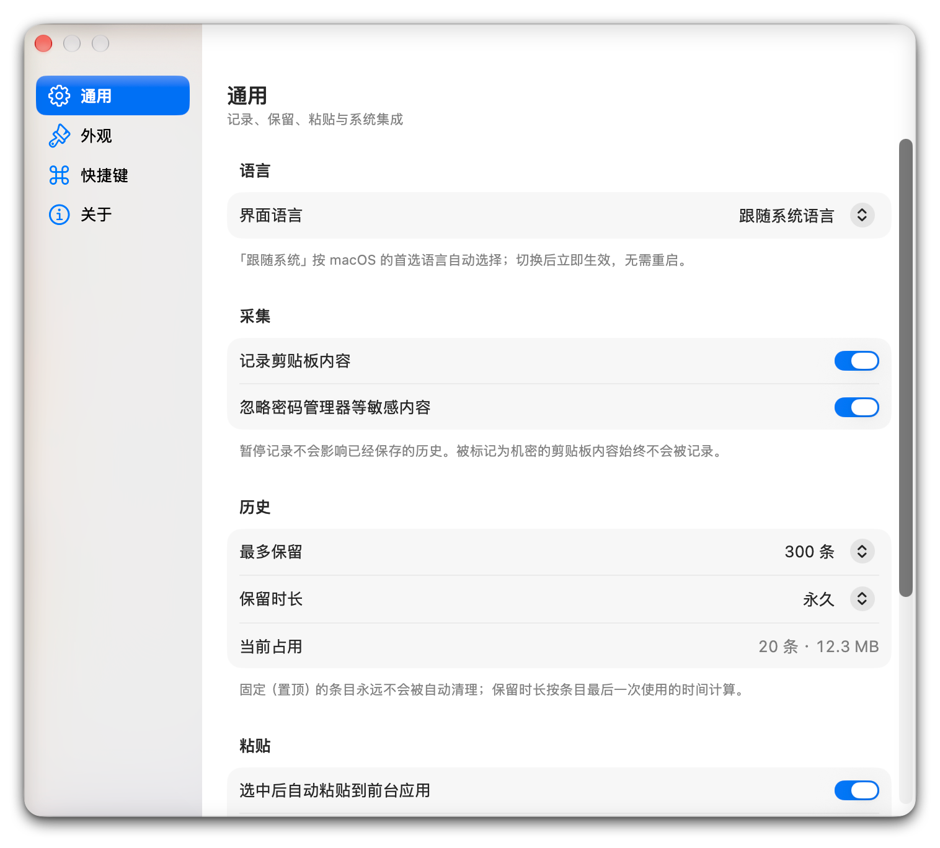Click the subtitle 记录、保留、粘贴与系统集成
Viewport: 940px width, 848px height.
315,119
